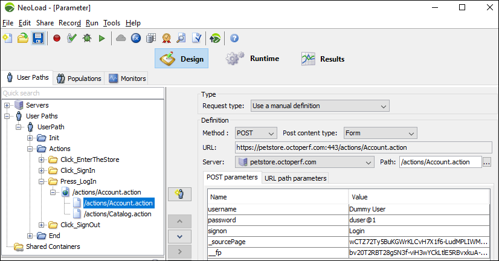Image resolution: width=499 pixels, height=261 pixels.
Task: Switch to the Runtime section
Action: 253,59
